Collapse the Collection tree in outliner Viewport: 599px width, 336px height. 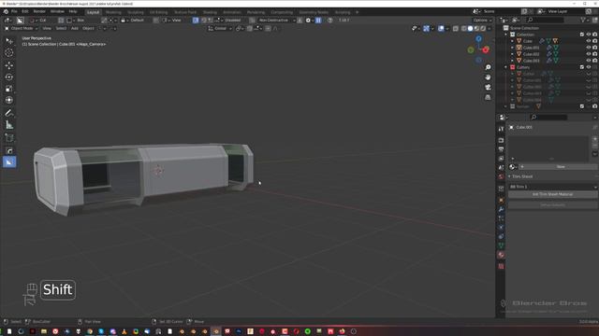coord(506,35)
